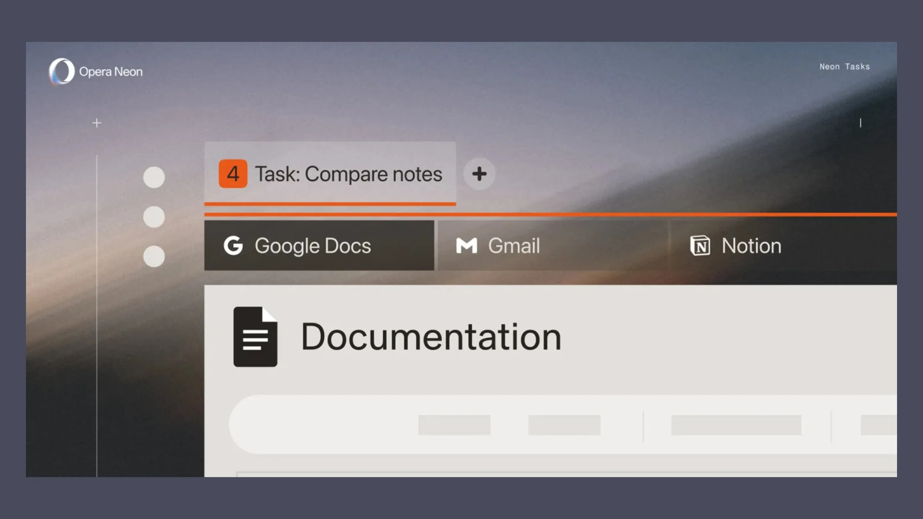This screenshot has width=923, height=519.
Task: Click the orange number 4 task badge
Action: [233, 174]
